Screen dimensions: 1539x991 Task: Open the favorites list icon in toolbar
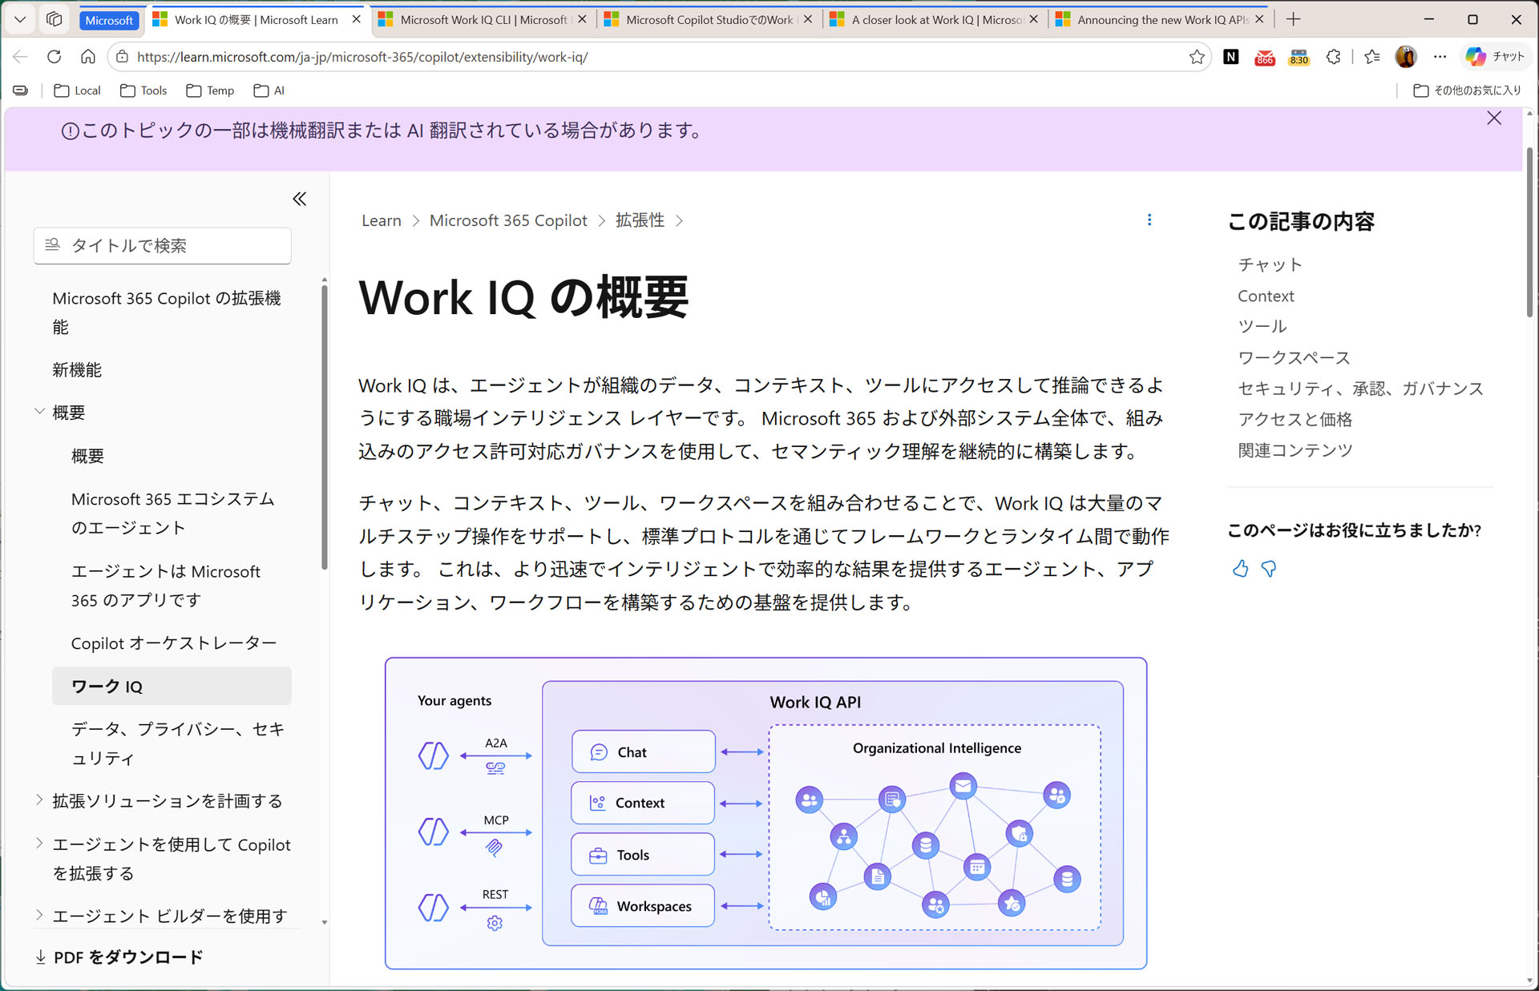[x=1372, y=57]
